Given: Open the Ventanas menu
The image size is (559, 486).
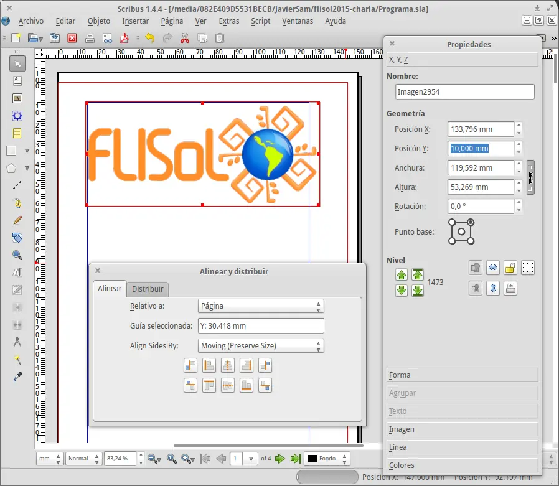Looking at the screenshot, I should (x=298, y=21).
